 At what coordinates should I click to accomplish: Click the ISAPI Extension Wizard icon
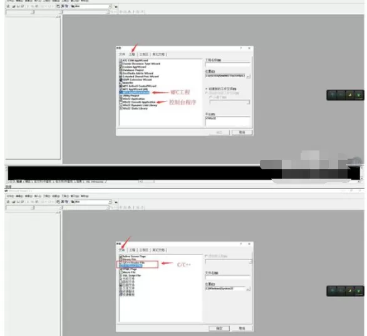point(121,80)
